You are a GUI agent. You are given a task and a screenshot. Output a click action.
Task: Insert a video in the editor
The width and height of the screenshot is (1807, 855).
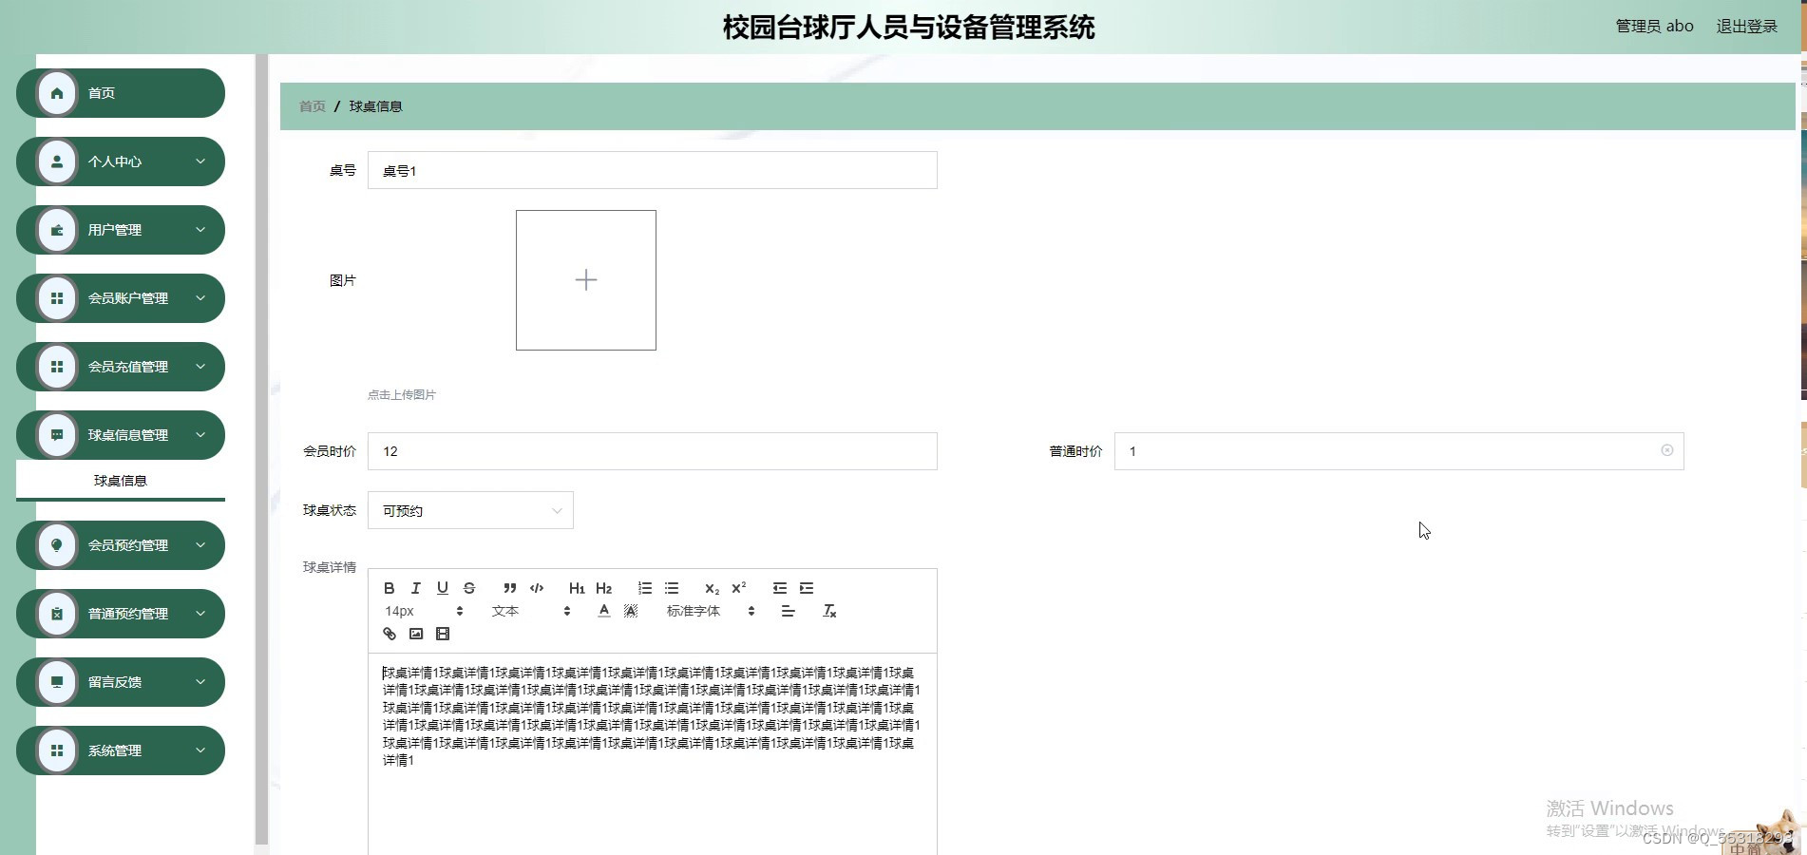click(x=442, y=634)
